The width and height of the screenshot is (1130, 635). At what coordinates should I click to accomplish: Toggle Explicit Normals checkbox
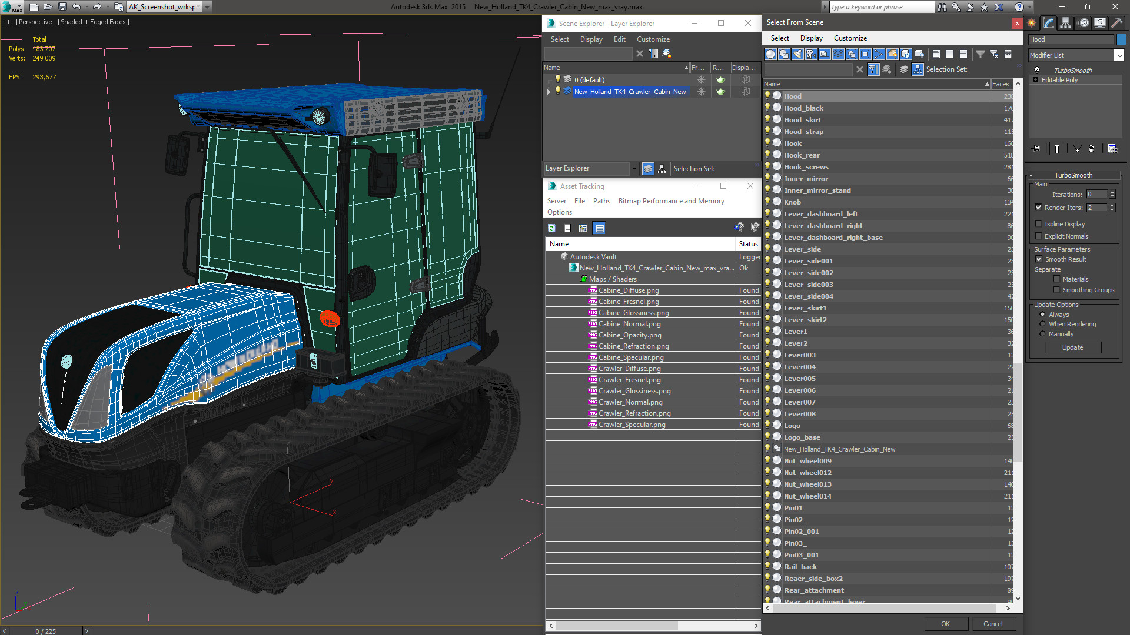tap(1038, 236)
